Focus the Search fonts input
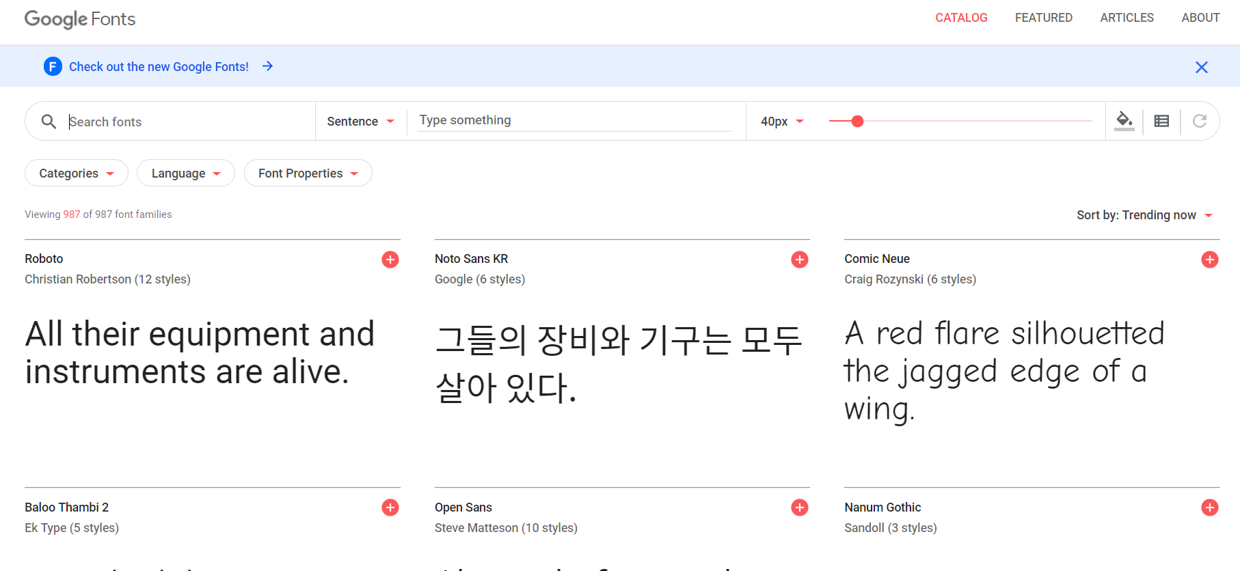The width and height of the screenshot is (1240, 571). click(x=188, y=122)
